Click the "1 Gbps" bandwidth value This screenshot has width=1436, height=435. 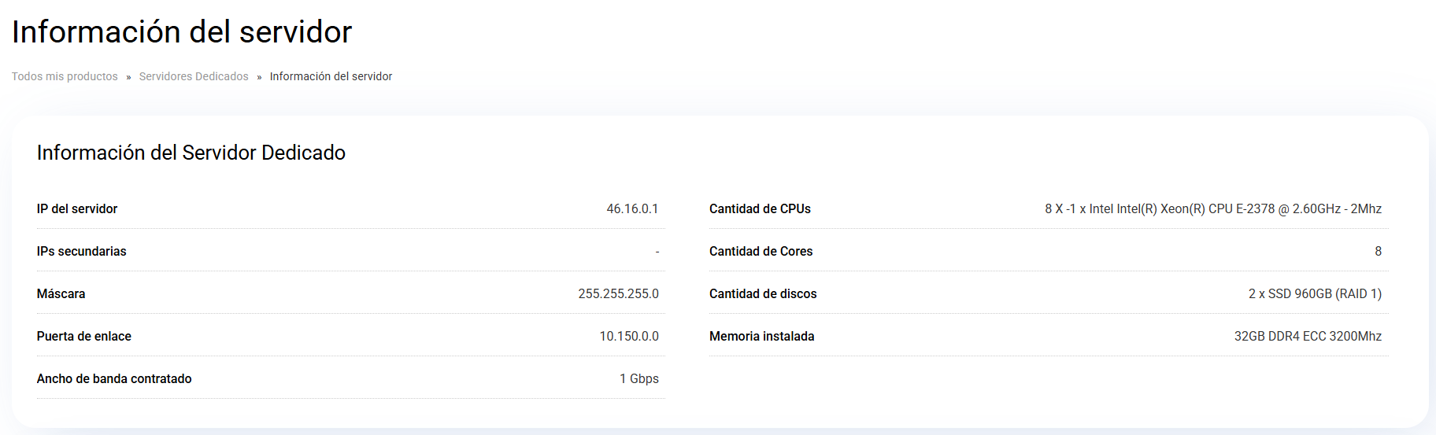[639, 379]
